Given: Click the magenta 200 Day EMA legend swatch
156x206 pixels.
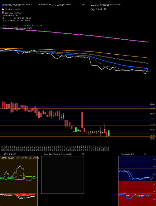Looking at the screenshot, I should tap(3, 12).
